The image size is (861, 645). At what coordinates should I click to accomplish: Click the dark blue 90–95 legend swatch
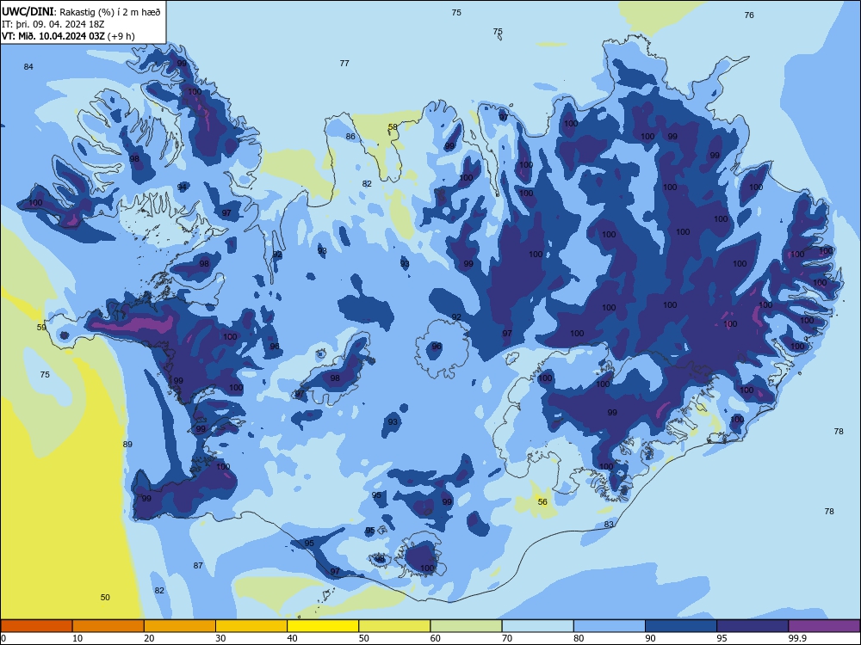click(x=681, y=626)
